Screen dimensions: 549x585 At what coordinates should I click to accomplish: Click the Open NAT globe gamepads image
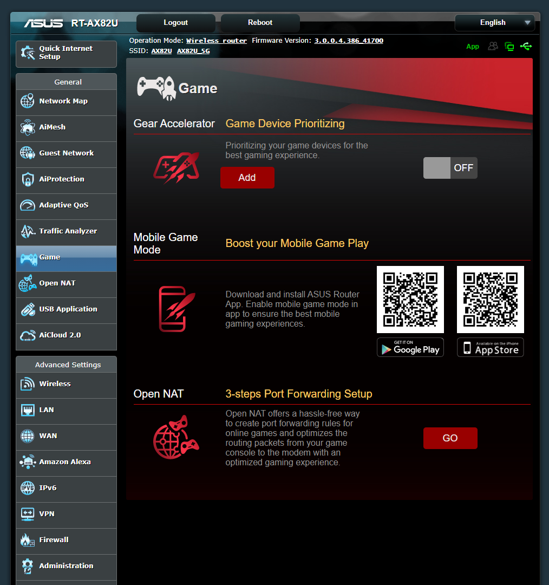[x=176, y=437]
